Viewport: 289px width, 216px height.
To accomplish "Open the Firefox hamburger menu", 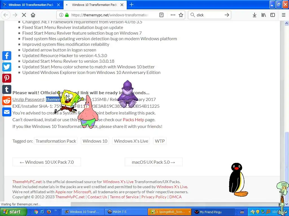I will (284, 15).
